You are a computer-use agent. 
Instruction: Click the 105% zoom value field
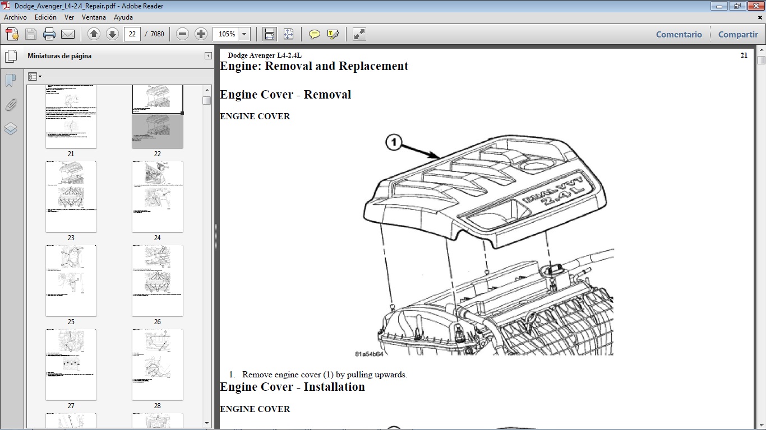tap(226, 34)
